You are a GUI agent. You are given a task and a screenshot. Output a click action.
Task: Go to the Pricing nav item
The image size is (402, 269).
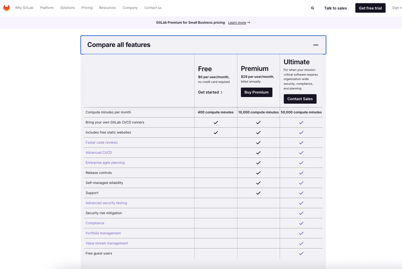[87, 8]
